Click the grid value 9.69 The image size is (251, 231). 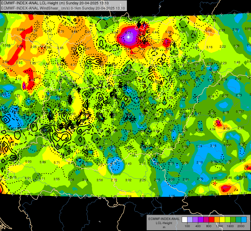click(156, 131)
